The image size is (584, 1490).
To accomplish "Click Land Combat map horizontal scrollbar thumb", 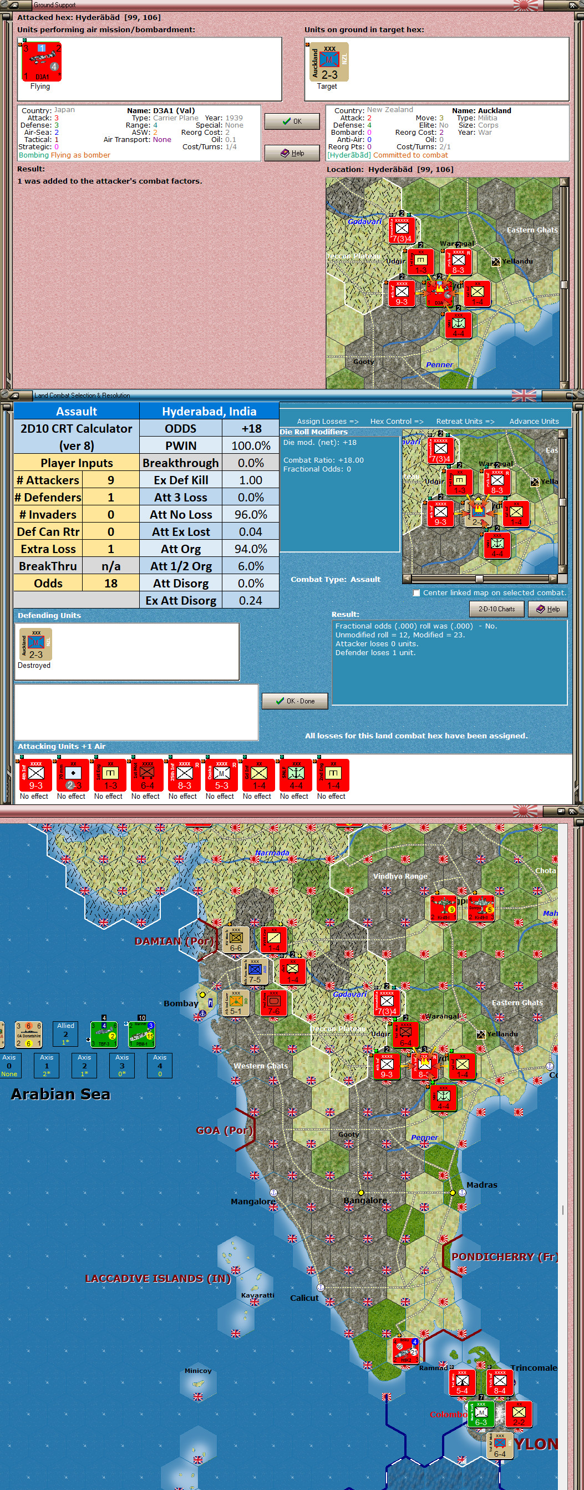I will point(479,579).
